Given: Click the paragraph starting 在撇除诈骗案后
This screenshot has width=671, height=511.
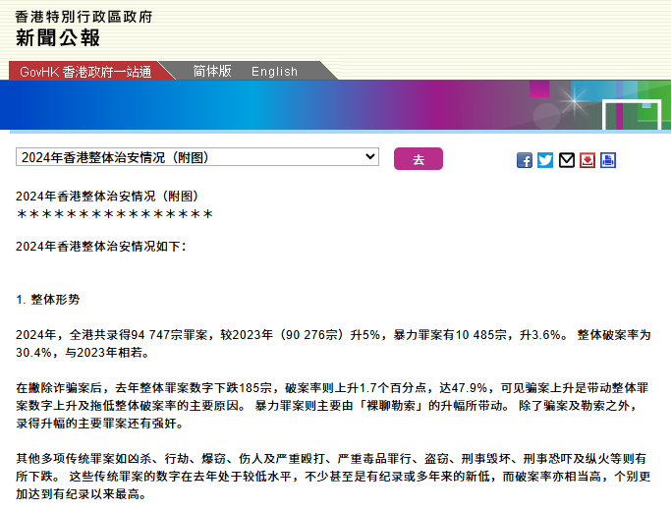Looking at the screenshot, I should [332, 406].
